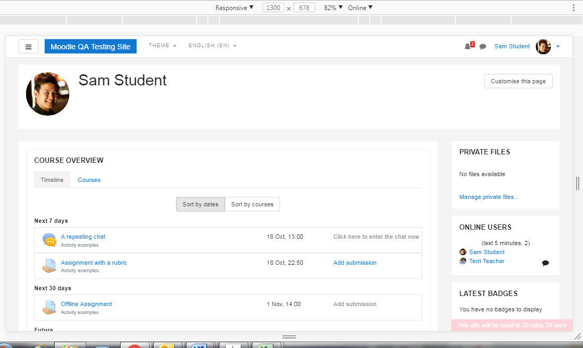Click the assignment icon for Assignment with a rubric
This screenshot has height=348, width=583.
click(x=49, y=266)
